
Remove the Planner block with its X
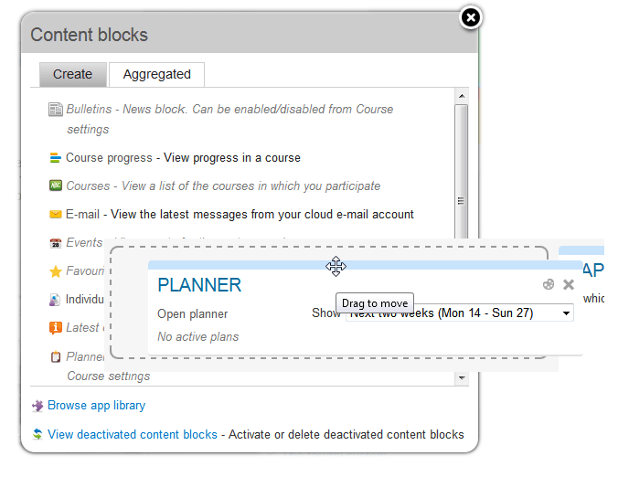(569, 284)
